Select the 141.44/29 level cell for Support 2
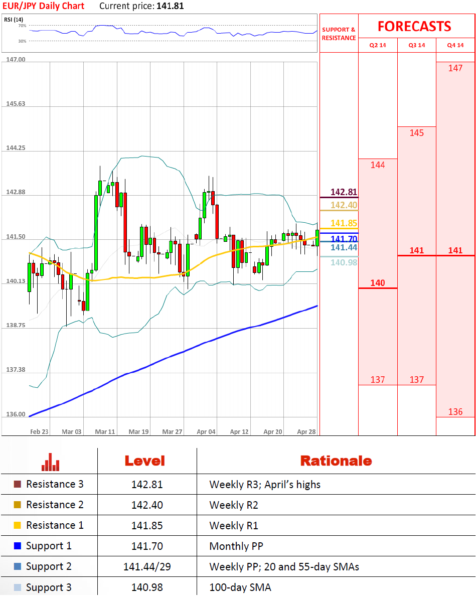 tap(144, 567)
